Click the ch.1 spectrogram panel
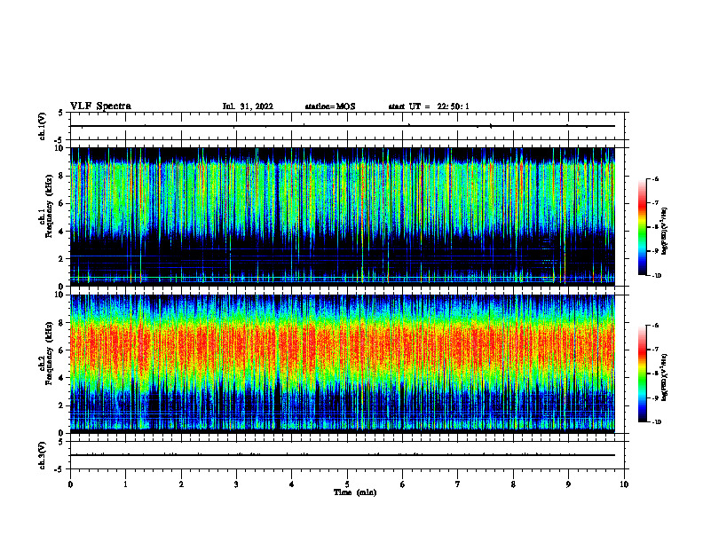703x543 pixels. (x=343, y=216)
